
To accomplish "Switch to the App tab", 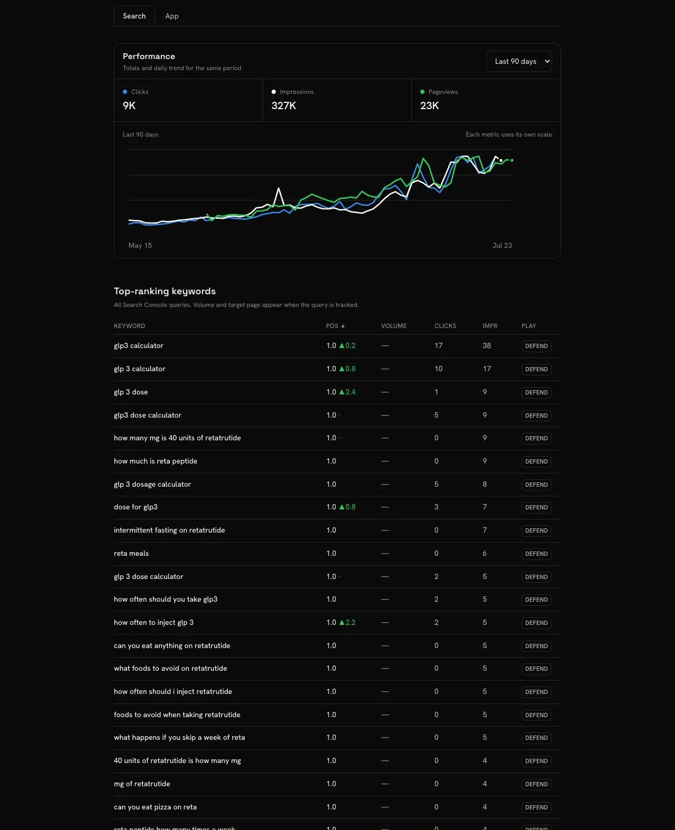I will (x=172, y=16).
